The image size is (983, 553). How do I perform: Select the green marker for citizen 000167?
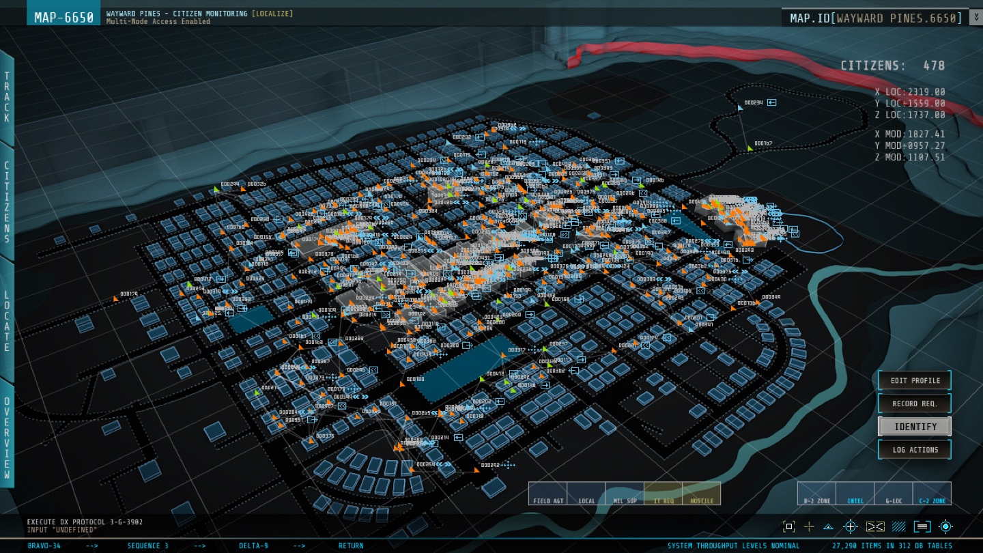point(750,148)
